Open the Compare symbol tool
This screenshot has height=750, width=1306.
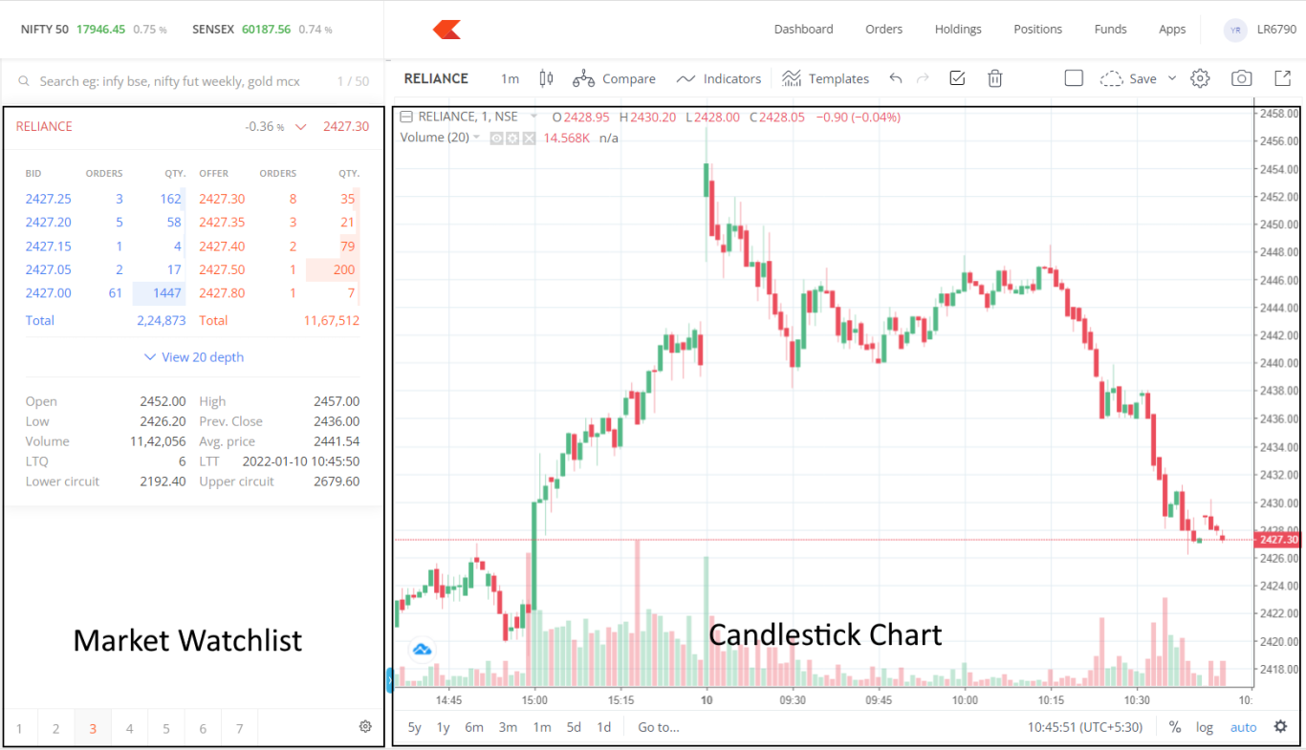pos(614,78)
